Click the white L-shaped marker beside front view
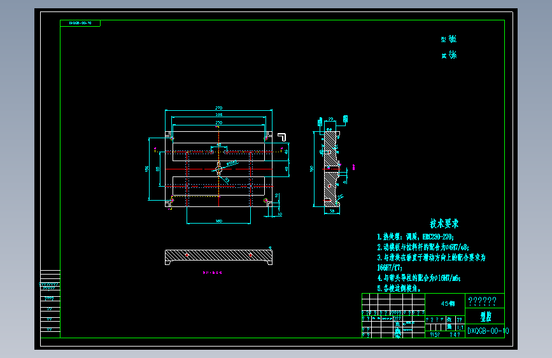 click(281, 137)
